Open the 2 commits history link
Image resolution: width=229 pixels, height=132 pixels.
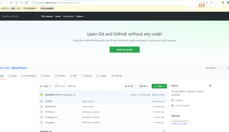[158, 95]
